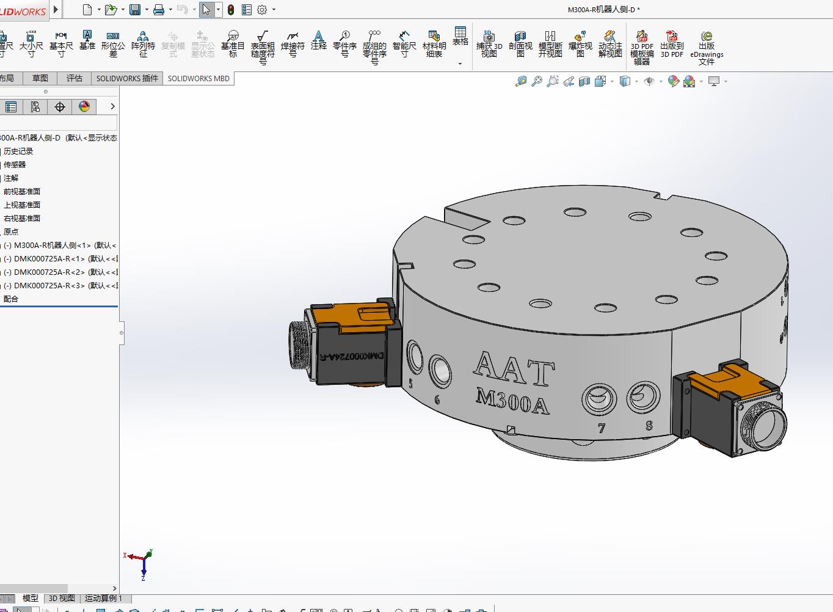Select 原点 origin in the feature tree

tap(11, 232)
